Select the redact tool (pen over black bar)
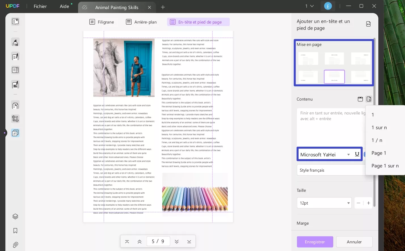Screen dimensions: 405x251 click(x=15, y=84)
